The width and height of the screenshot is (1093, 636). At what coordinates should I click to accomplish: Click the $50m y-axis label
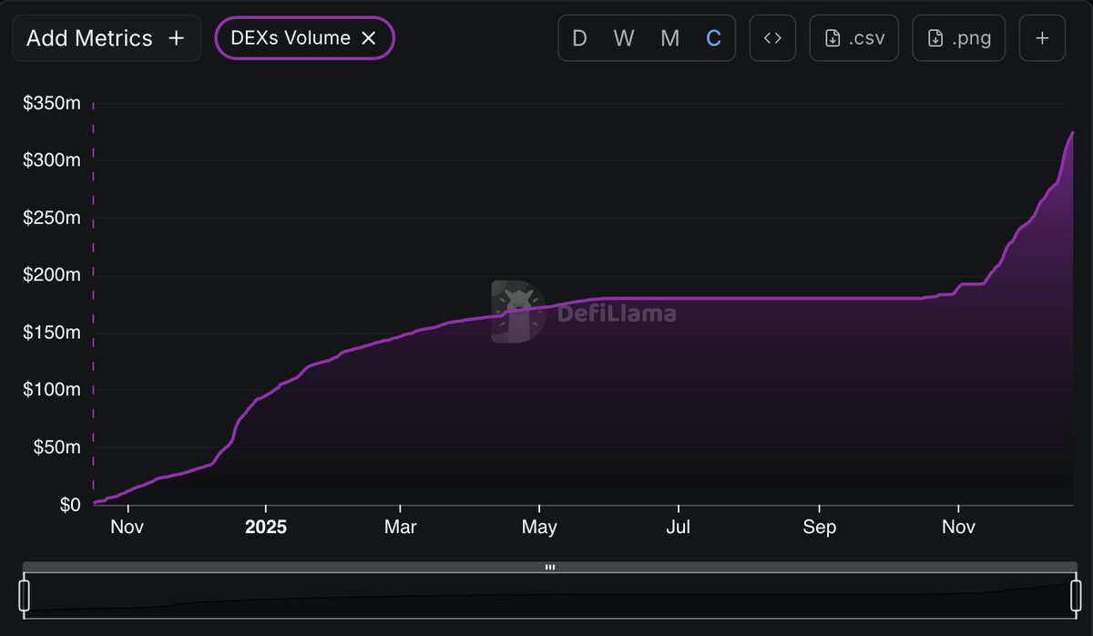[56, 447]
